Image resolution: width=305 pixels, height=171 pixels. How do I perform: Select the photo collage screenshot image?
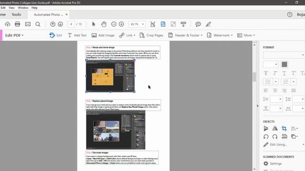coord(116,130)
